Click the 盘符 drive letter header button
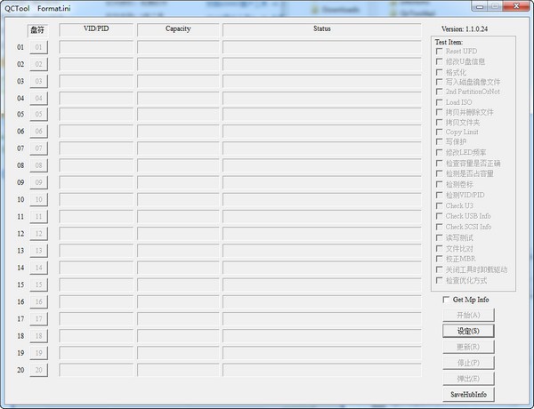The height and width of the screenshot is (409, 534). coord(37,30)
